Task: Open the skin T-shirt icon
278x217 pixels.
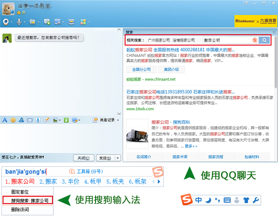Action: [x=246, y=200]
